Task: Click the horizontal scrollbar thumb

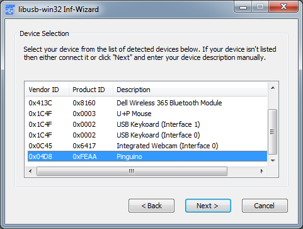Action: (132, 171)
